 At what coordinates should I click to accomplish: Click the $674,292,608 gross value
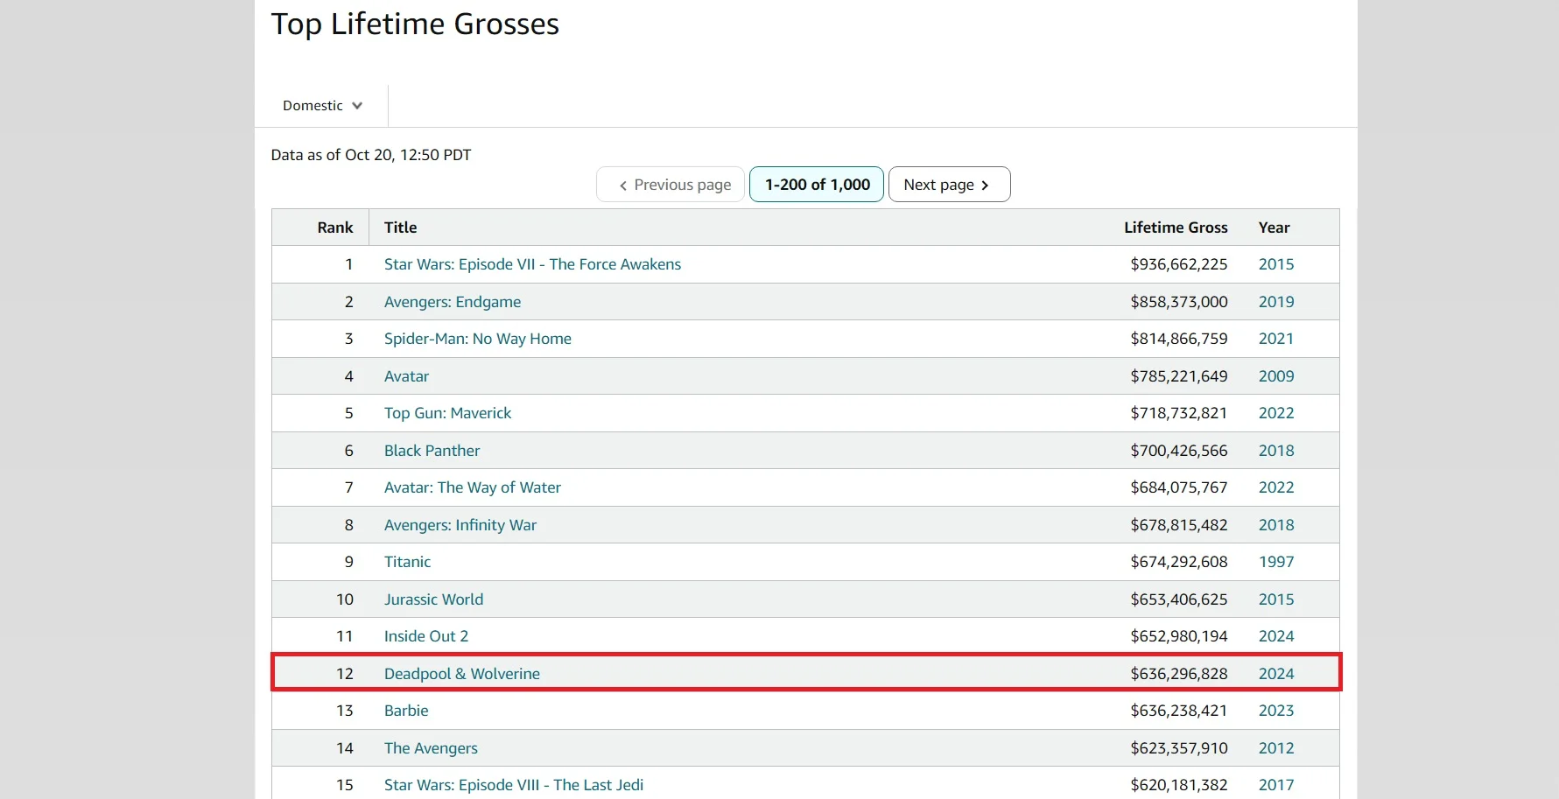(1179, 562)
